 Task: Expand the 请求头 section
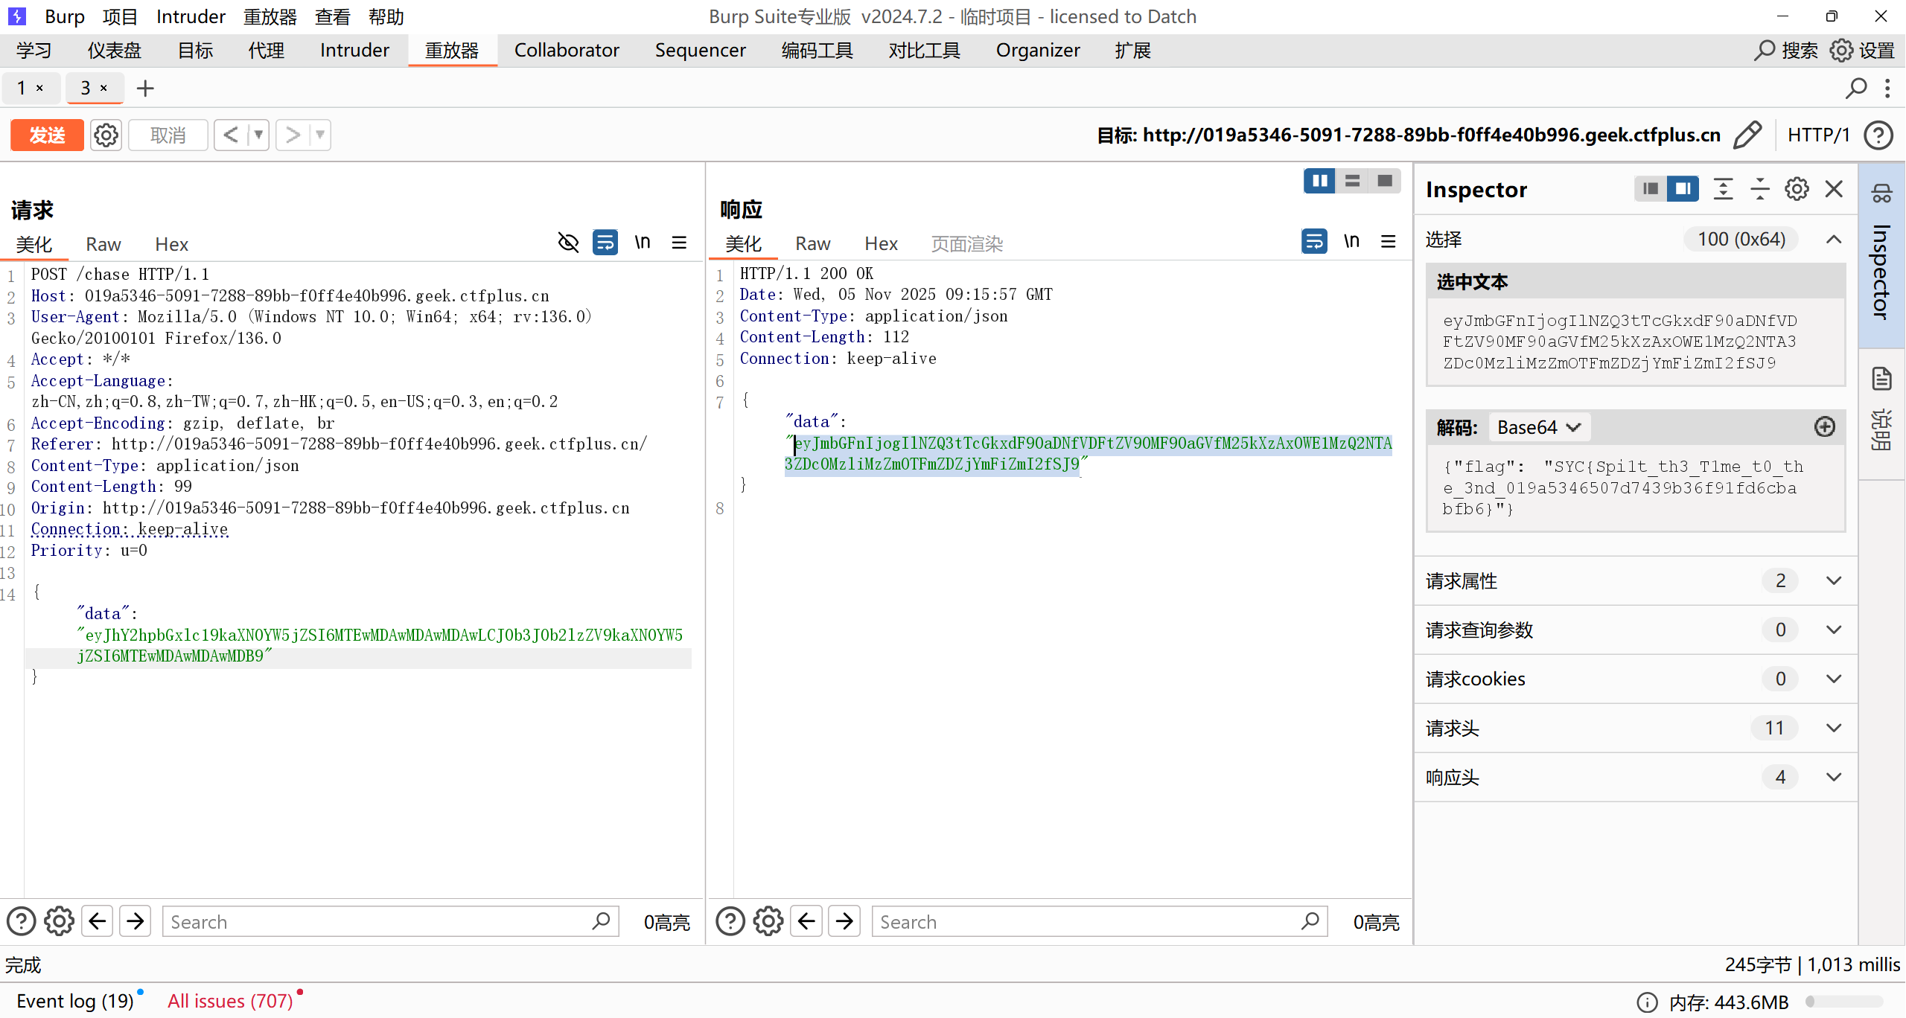[x=1834, y=728]
